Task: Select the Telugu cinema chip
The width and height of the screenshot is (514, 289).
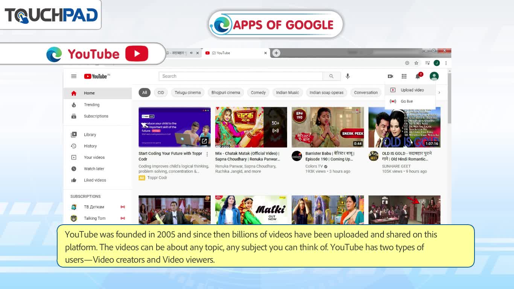Action: point(187,93)
